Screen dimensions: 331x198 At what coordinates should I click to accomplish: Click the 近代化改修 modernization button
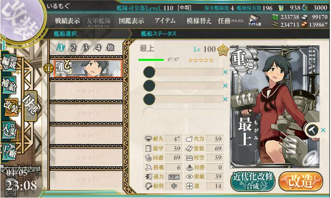click(253, 181)
